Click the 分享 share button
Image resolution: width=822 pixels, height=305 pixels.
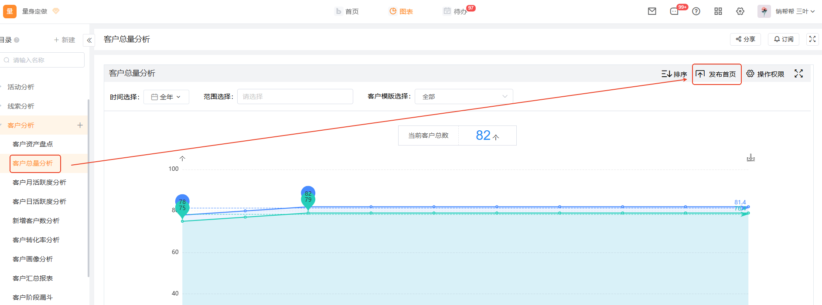coord(745,39)
